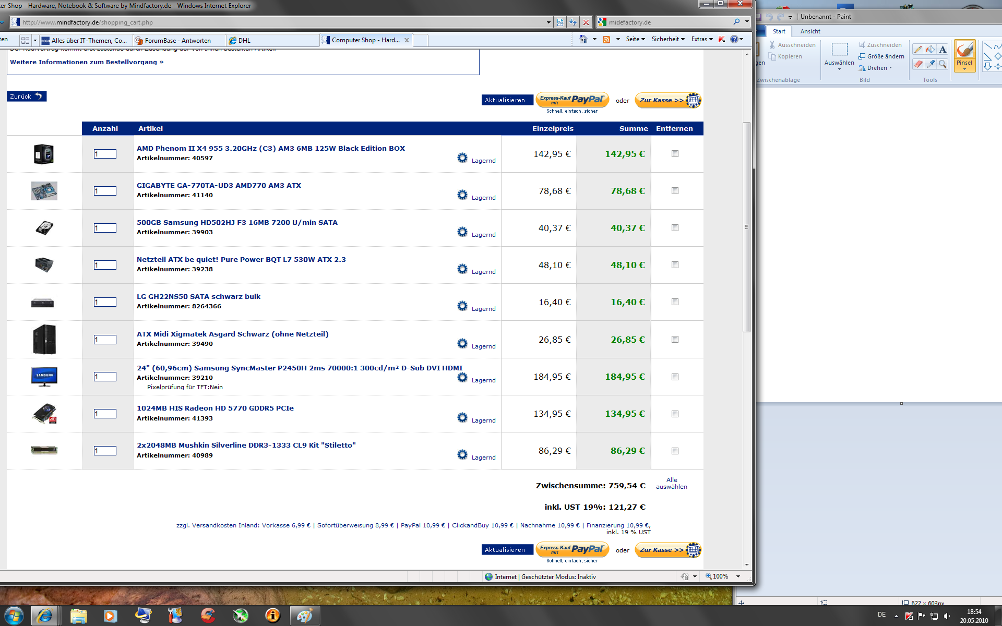Click the Paint icon in the taskbar

click(305, 616)
